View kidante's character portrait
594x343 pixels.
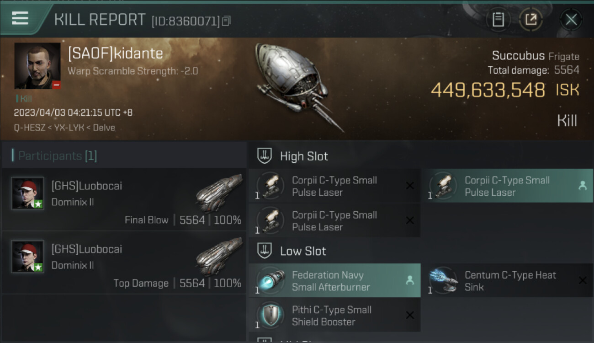[37, 66]
